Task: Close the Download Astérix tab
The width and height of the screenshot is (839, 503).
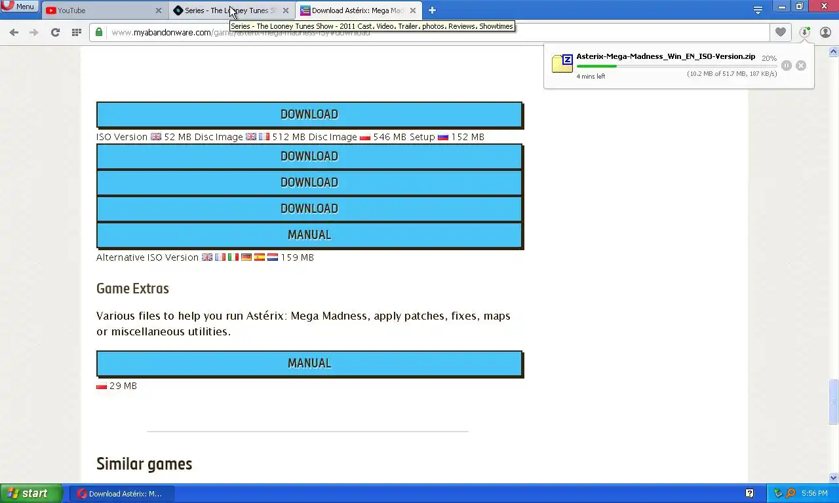Action: [412, 10]
